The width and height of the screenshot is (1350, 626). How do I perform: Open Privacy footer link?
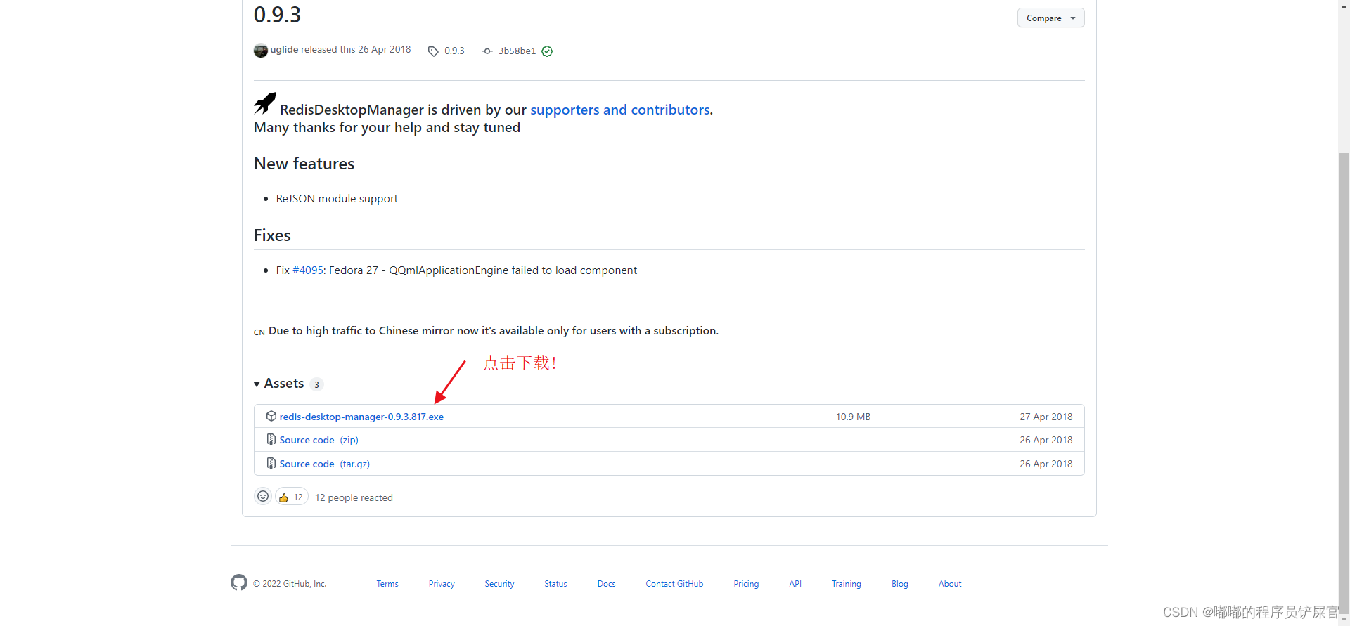tap(442, 584)
